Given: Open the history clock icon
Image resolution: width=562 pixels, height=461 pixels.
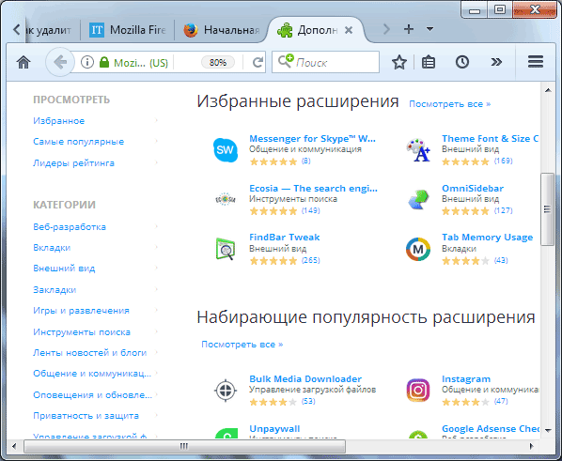Looking at the screenshot, I should [462, 62].
